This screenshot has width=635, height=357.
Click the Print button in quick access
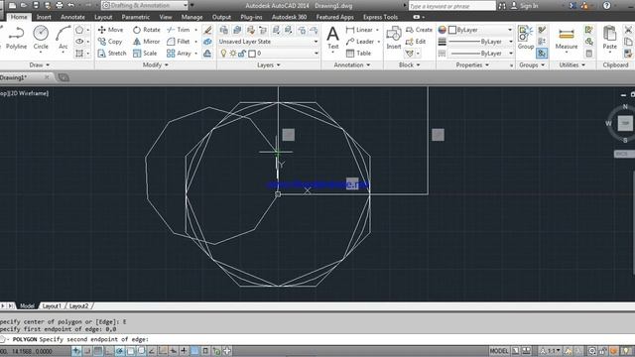point(60,5)
